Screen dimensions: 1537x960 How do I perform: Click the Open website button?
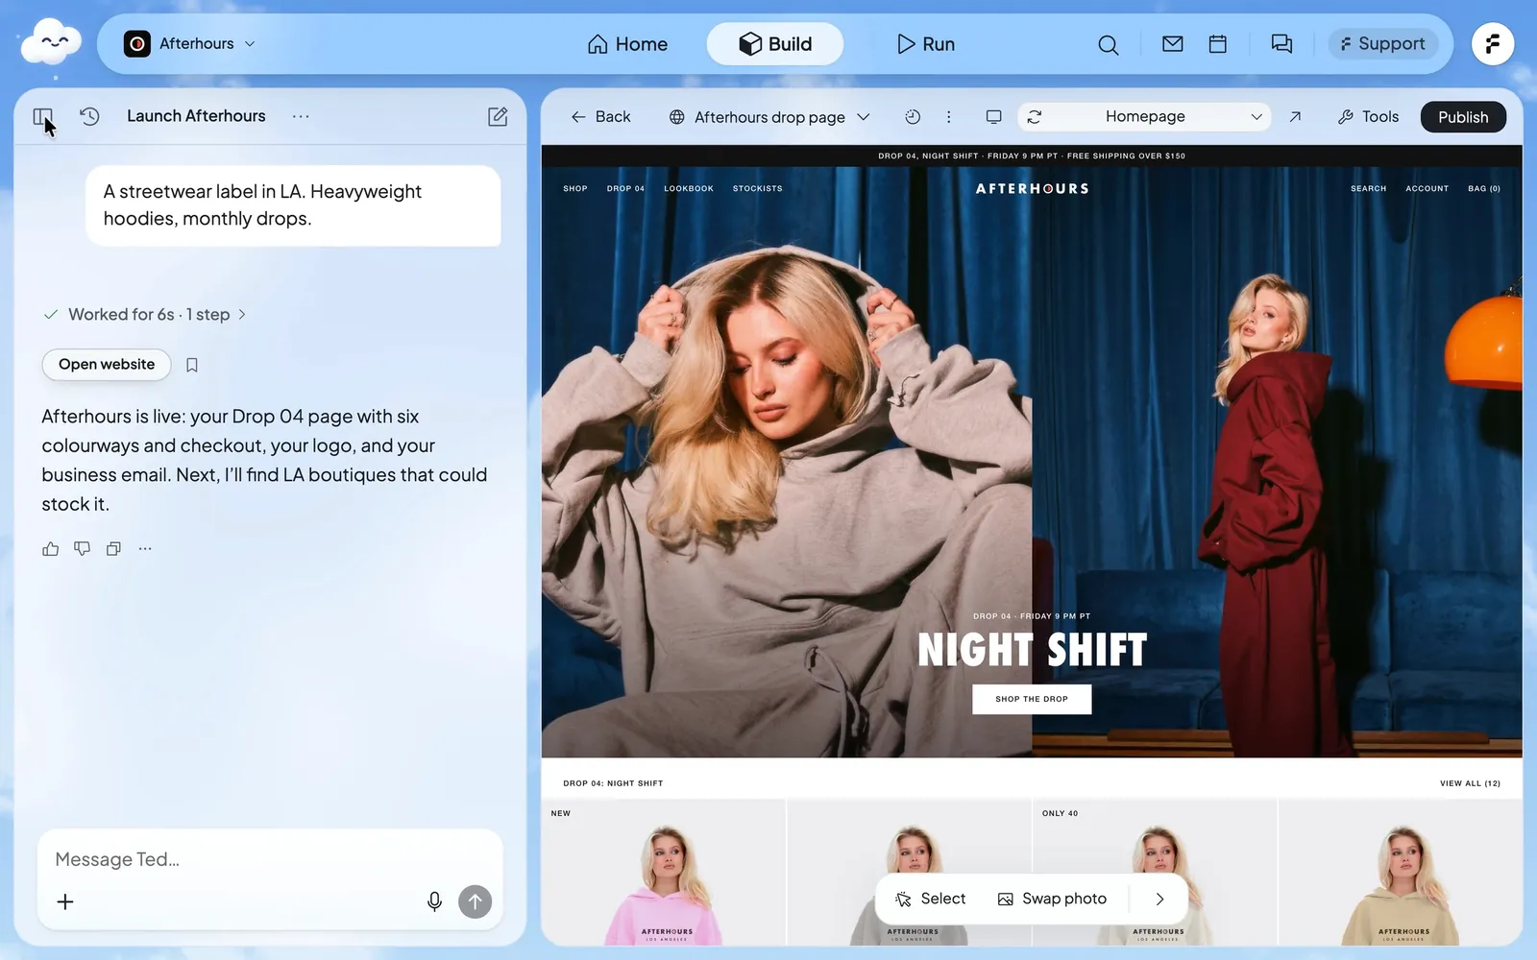(x=107, y=365)
